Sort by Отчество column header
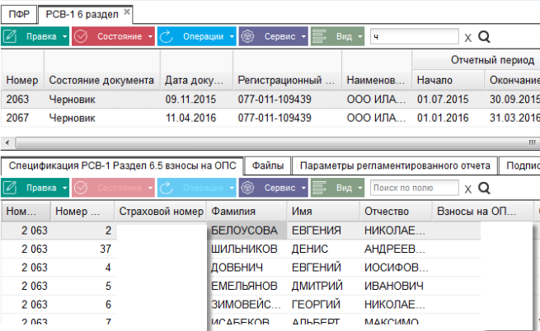Screen dimensions: 540x331 coord(396,212)
